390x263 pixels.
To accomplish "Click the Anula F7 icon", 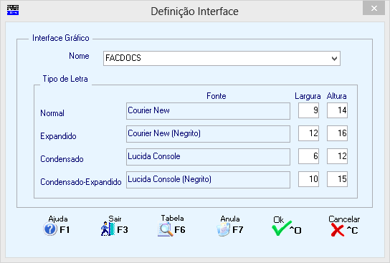I will coord(223,229).
